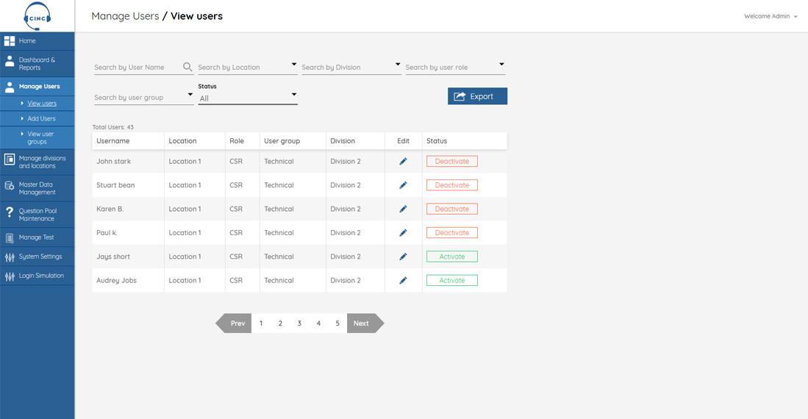The width and height of the screenshot is (808, 419).
Task: Open Question Pool Maintenance question mark icon
Action: tap(10, 212)
